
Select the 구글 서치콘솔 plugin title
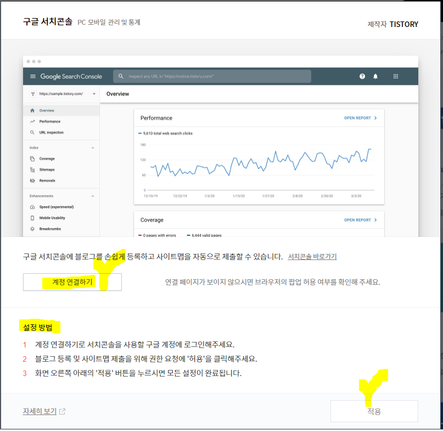(48, 22)
